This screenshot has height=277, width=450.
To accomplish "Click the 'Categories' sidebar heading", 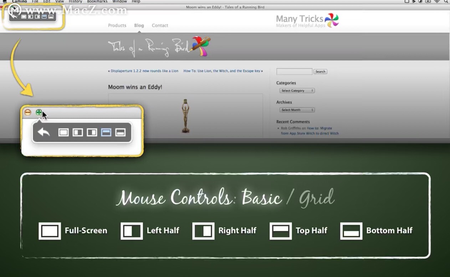I will (286, 83).
